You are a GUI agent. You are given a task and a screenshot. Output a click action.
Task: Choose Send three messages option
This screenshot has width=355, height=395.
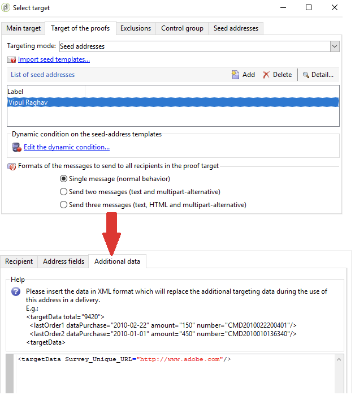click(64, 205)
